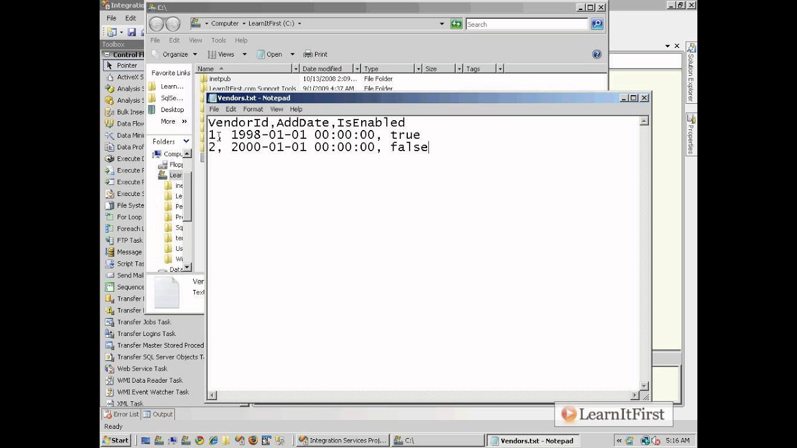Click the Print button in Explorer toolbar
Viewport: 797px width, 448px height.
[315, 54]
